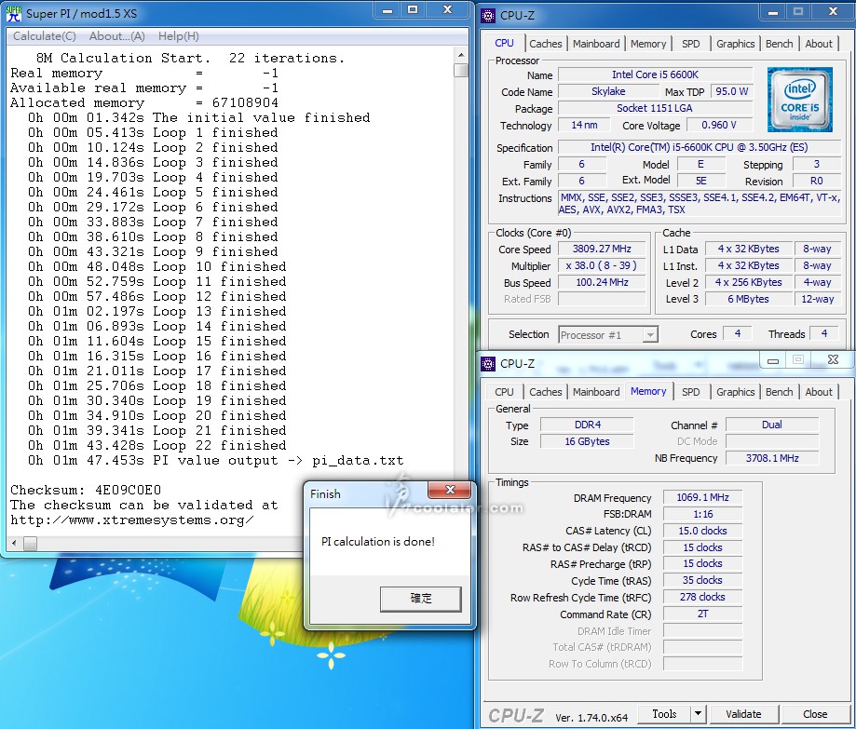The image size is (856, 729).
Task: Click the Skylake code name value
Action: pos(608,91)
